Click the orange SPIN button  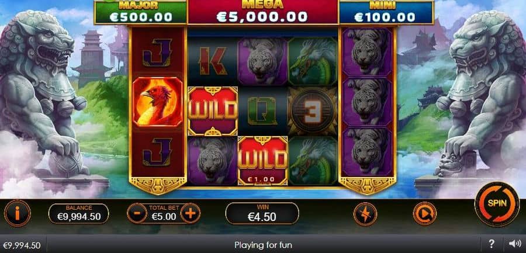coord(497,204)
